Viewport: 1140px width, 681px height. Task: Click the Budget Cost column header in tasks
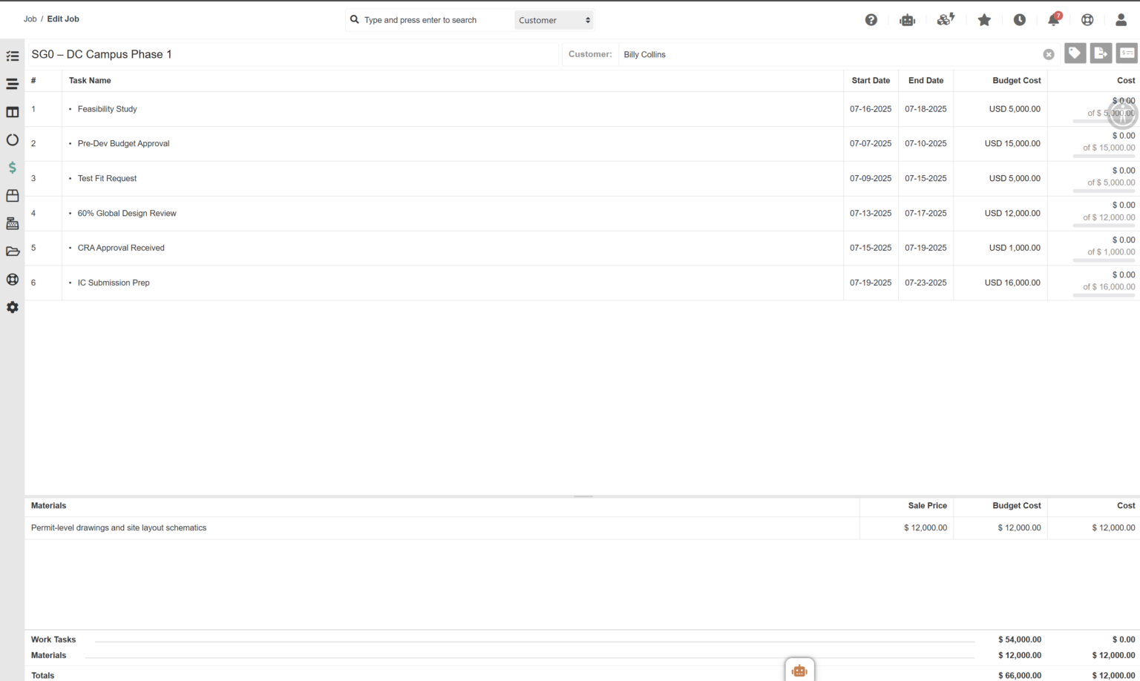pos(1016,80)
